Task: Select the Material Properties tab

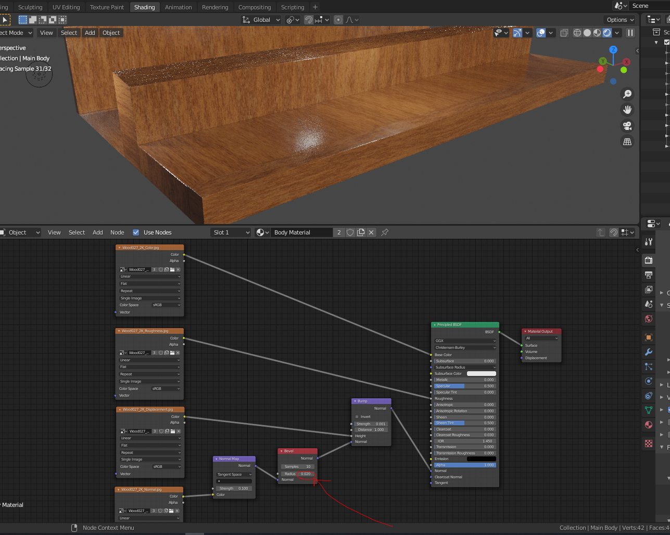Action: coord(648,425)
